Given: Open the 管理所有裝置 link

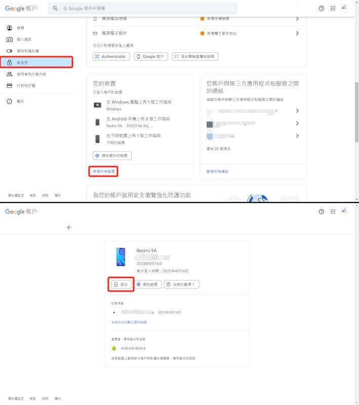Looking at the screenshot, I should point(104,171).
